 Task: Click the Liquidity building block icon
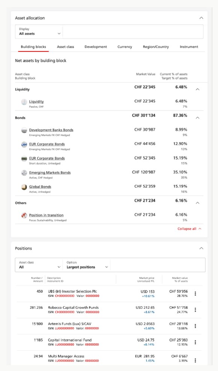click(x=24, y=102)
